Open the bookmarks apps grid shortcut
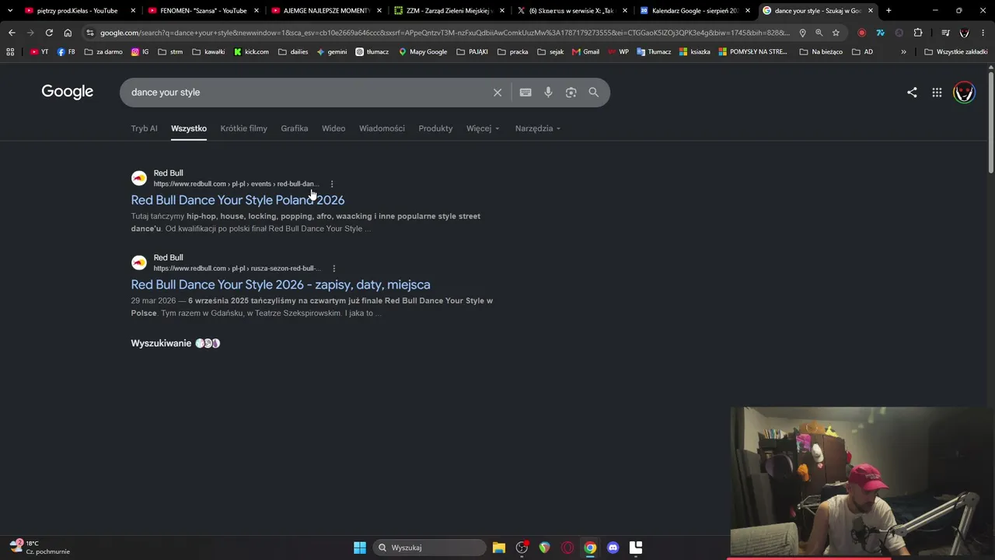Screen dimensions: 995x560 click(10, 52)
